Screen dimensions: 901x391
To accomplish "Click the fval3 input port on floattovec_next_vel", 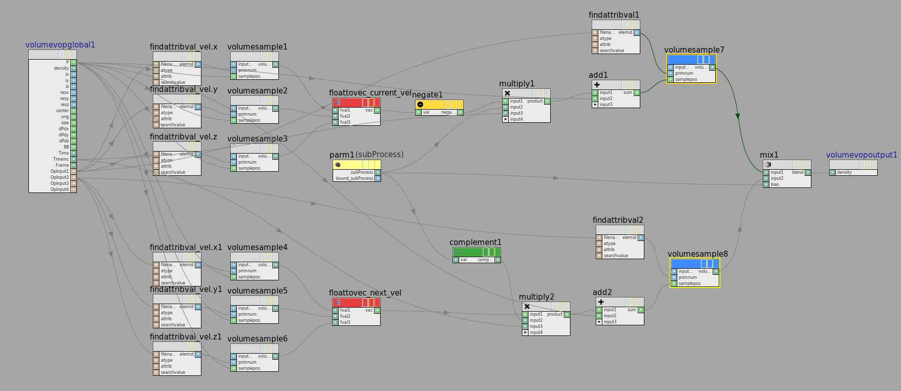I will (335, 322).
